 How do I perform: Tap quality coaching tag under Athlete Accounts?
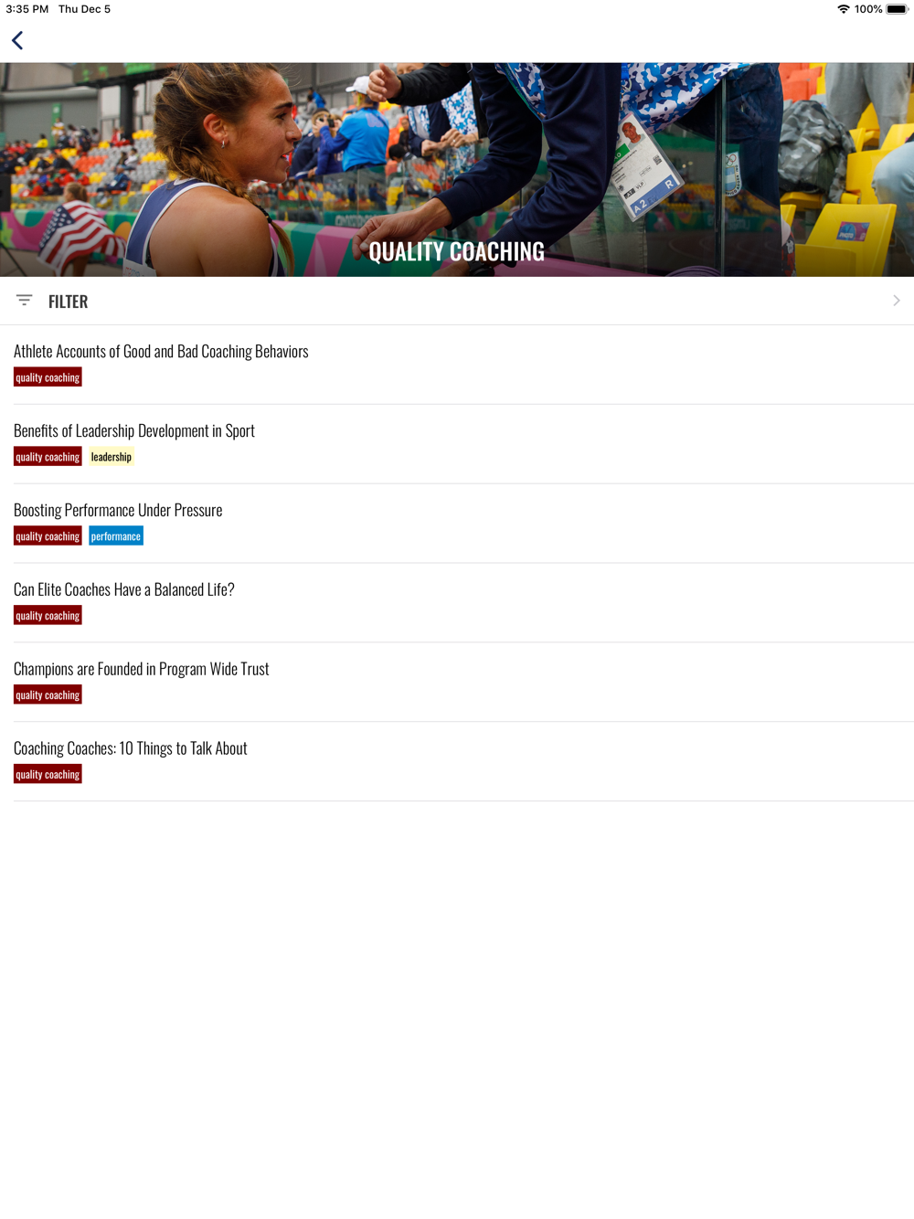point(48,377)
